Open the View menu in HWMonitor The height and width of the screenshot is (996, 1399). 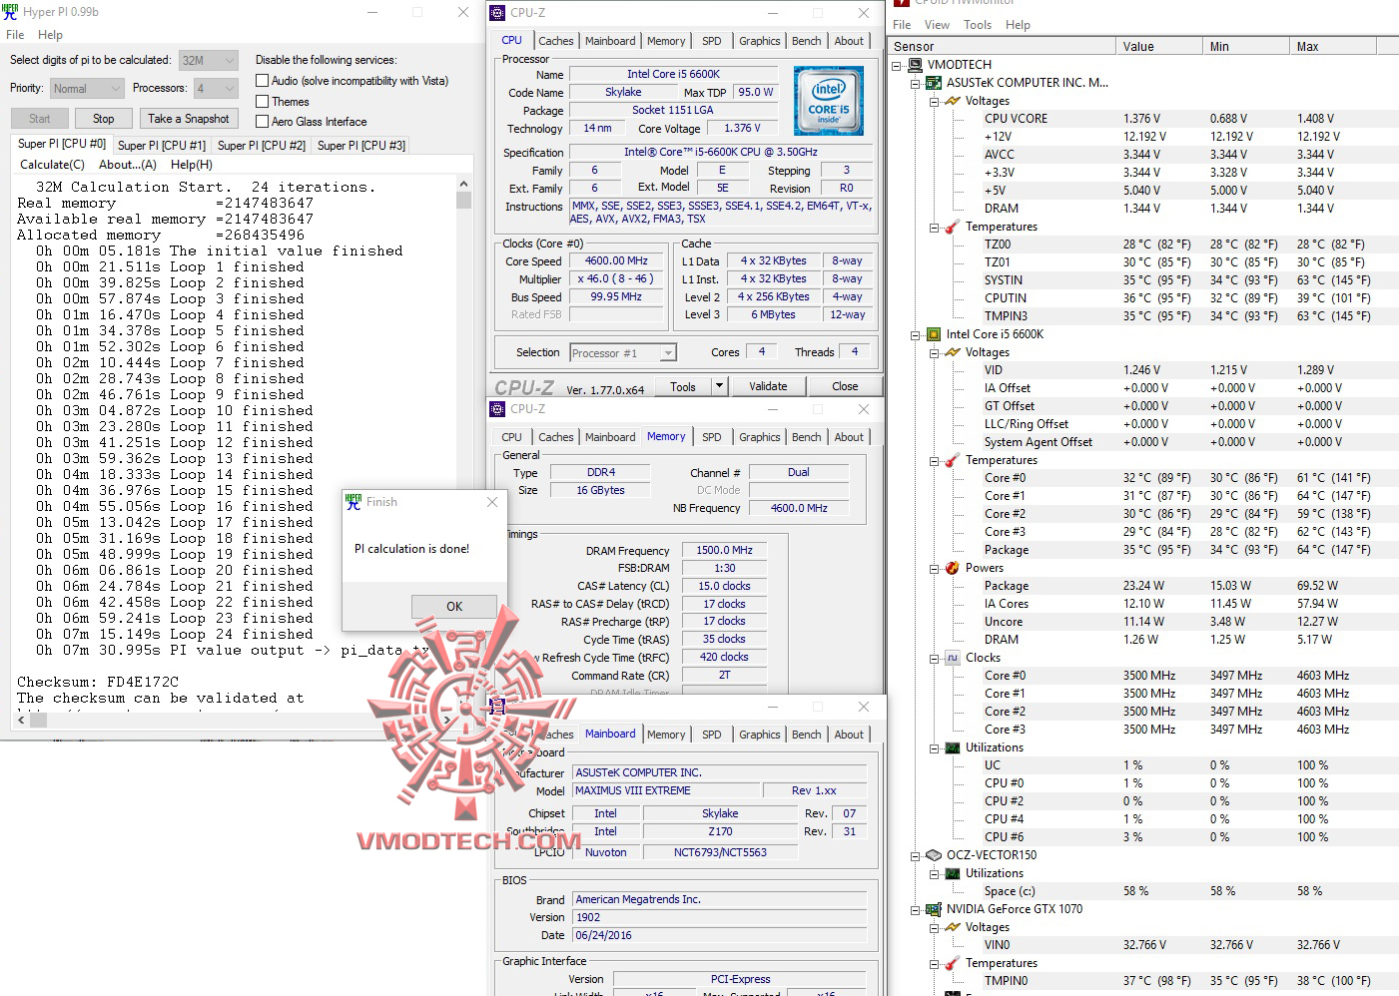[x=937, y=25]
